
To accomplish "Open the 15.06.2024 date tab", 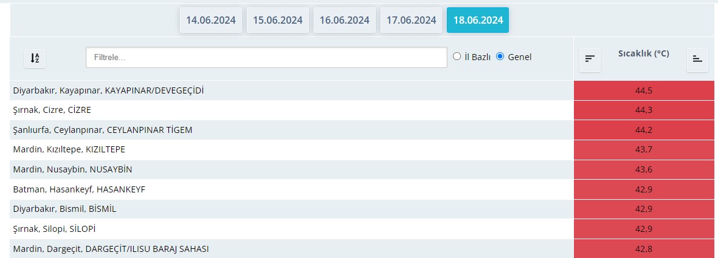I will (278, 20).
